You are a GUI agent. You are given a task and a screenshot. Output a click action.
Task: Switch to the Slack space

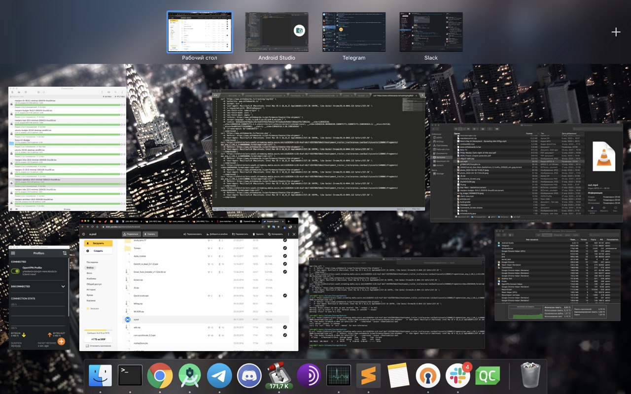click(431, 33)
